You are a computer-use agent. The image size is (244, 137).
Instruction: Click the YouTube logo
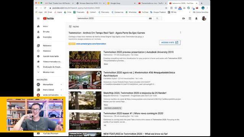48,19
